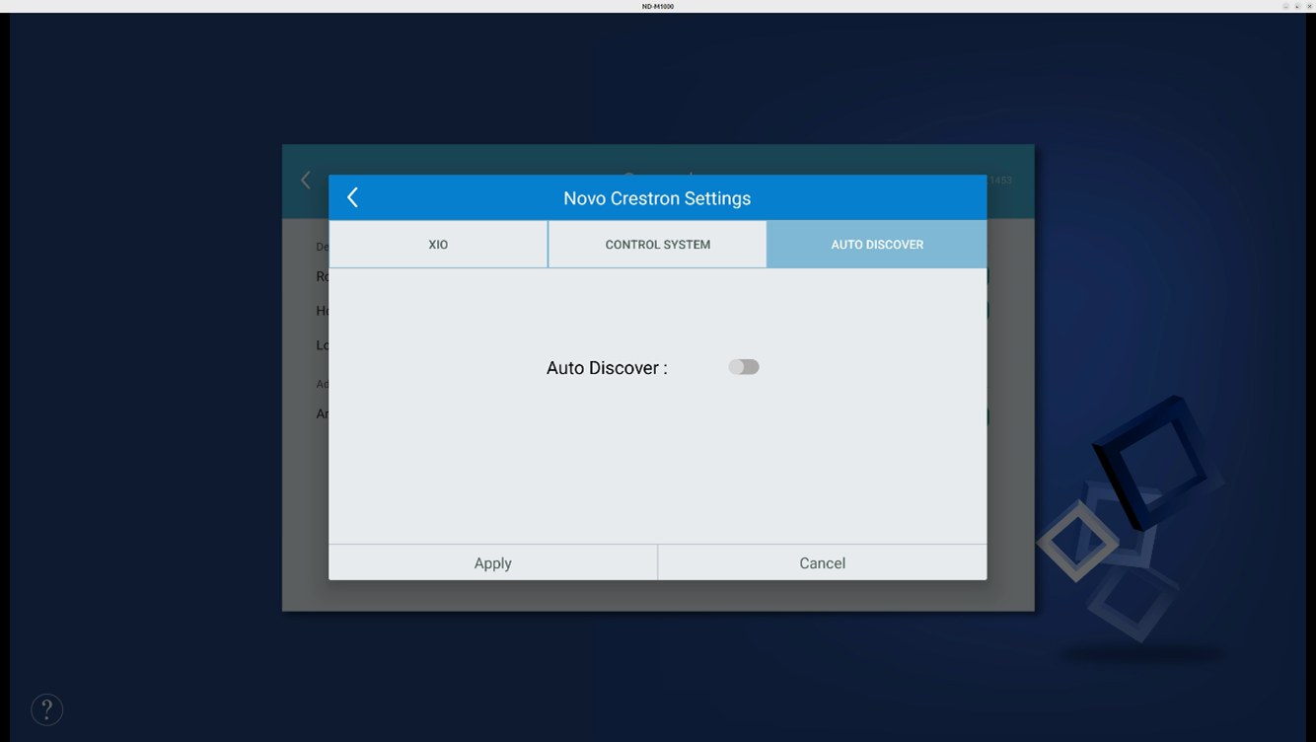Viewport: 1316px width, 742px height.
Task: Cancel the Crestron settings dialog
Action: point(822,562)
